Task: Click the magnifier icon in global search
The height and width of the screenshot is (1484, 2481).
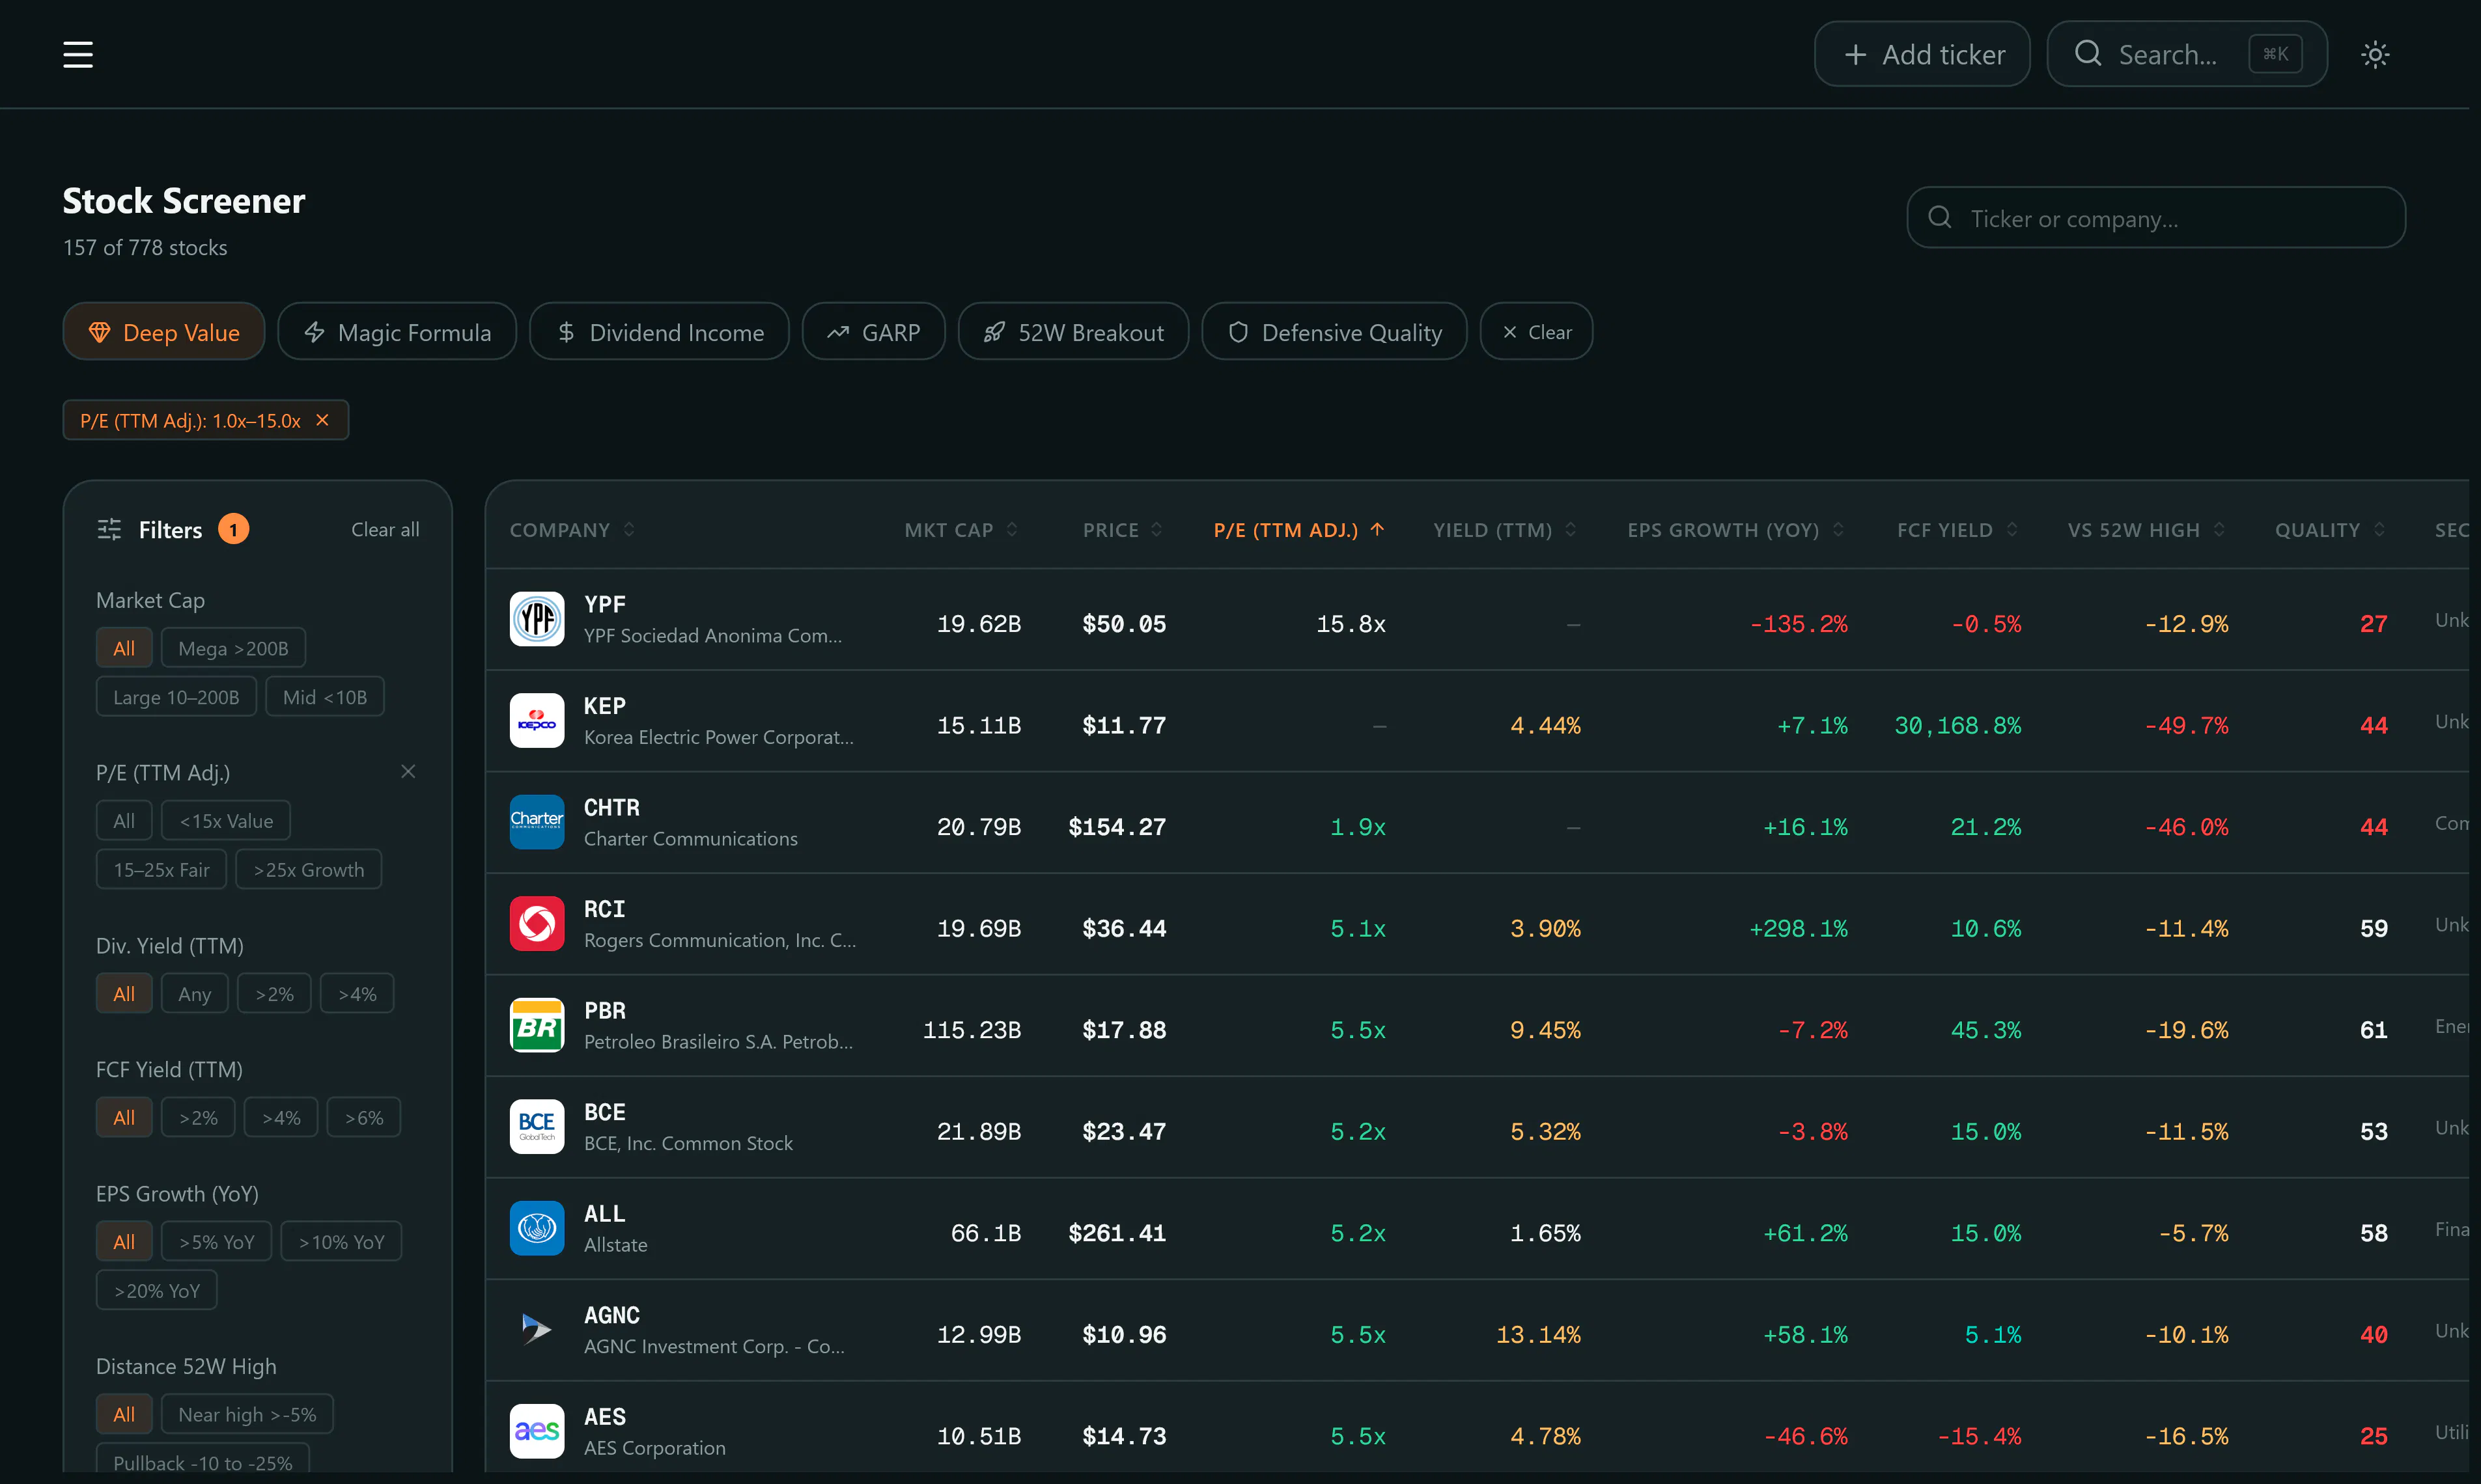Action: click(2088, 54)
